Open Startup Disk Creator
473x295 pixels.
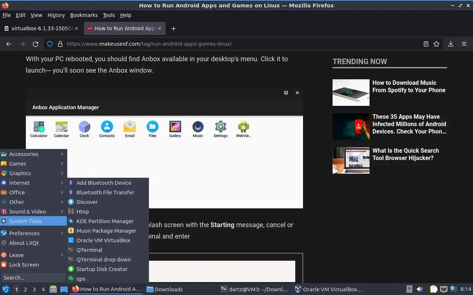coord(108,269)
